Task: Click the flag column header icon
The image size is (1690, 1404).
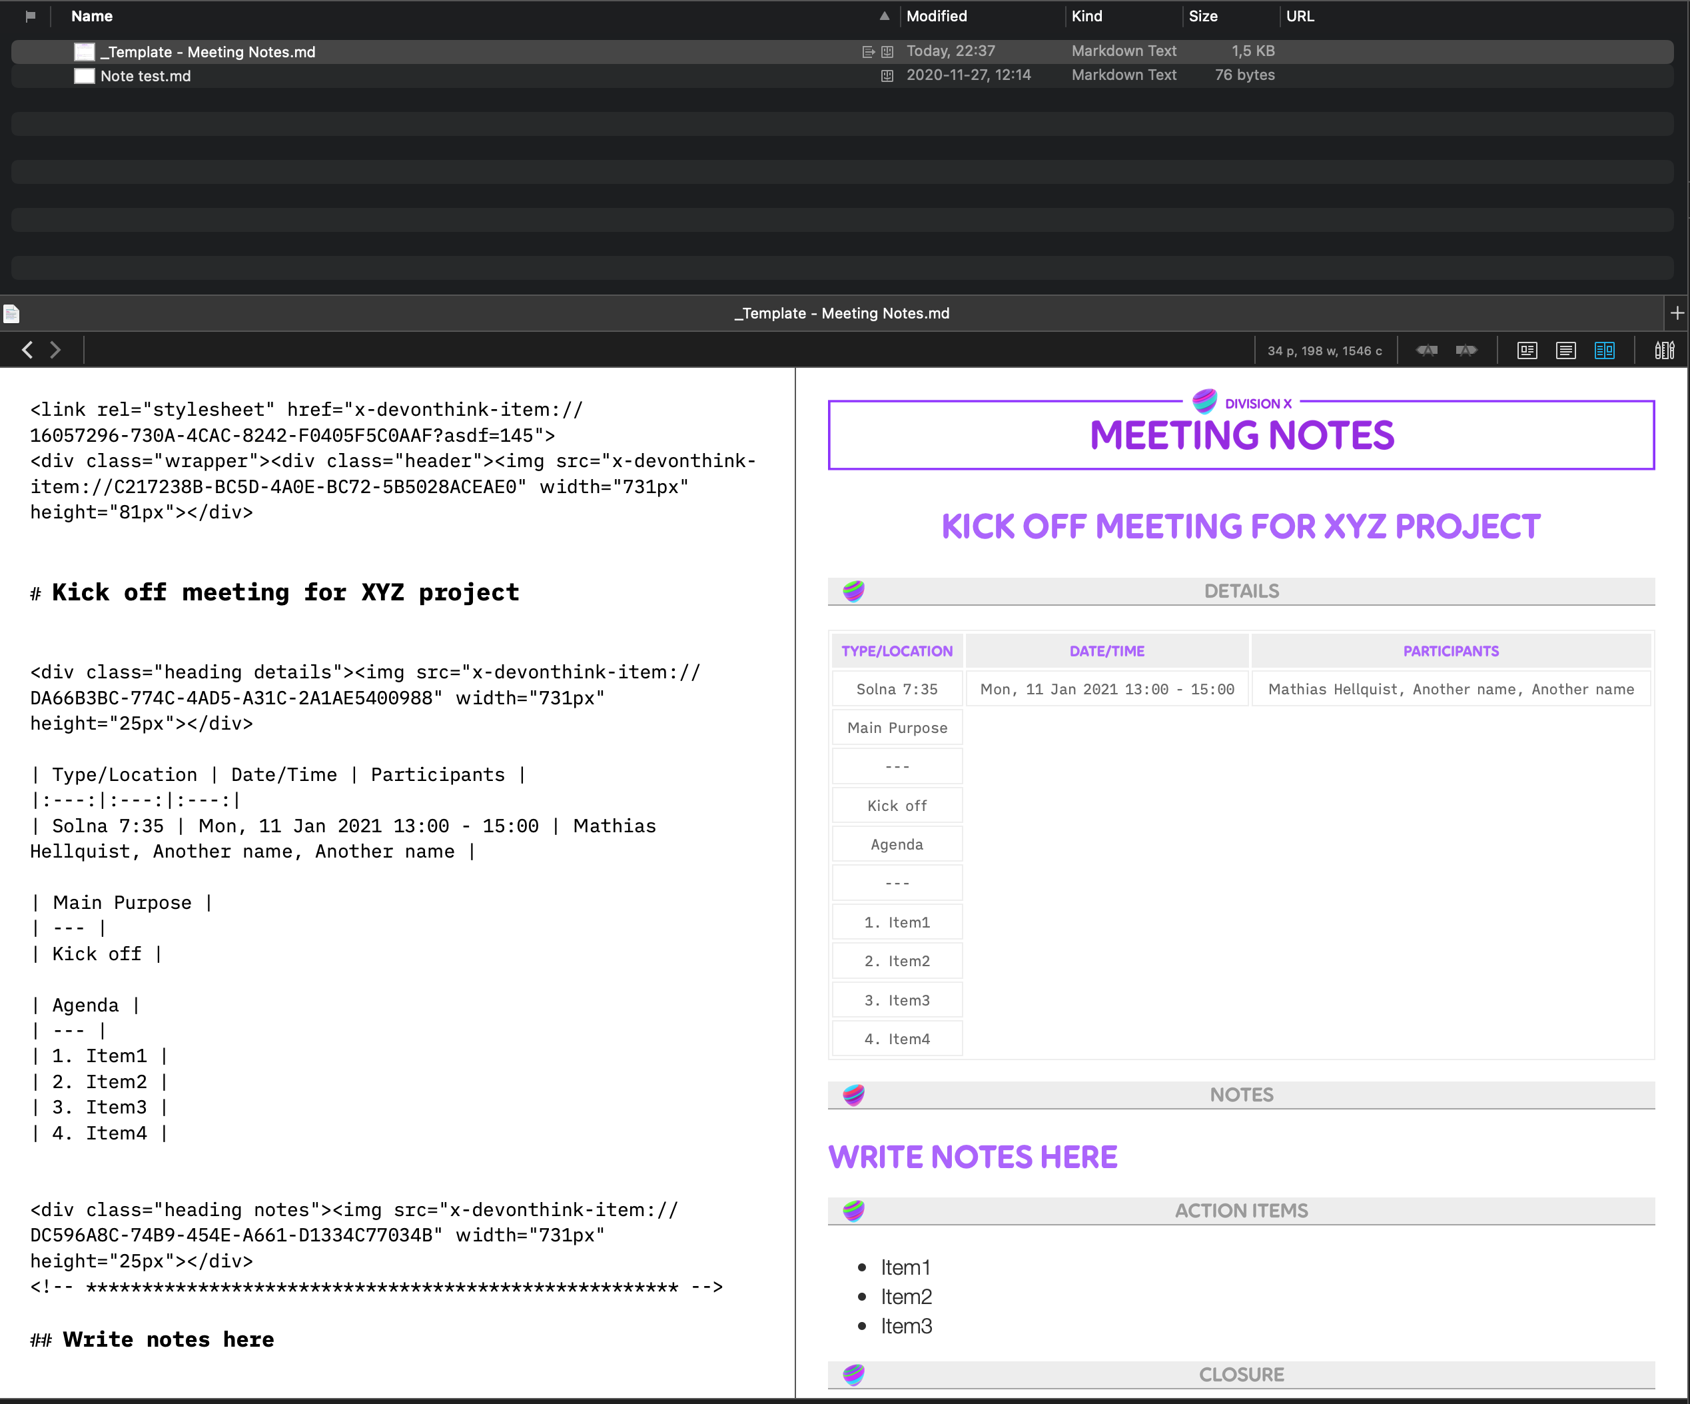Action: [x=31, y=16]
